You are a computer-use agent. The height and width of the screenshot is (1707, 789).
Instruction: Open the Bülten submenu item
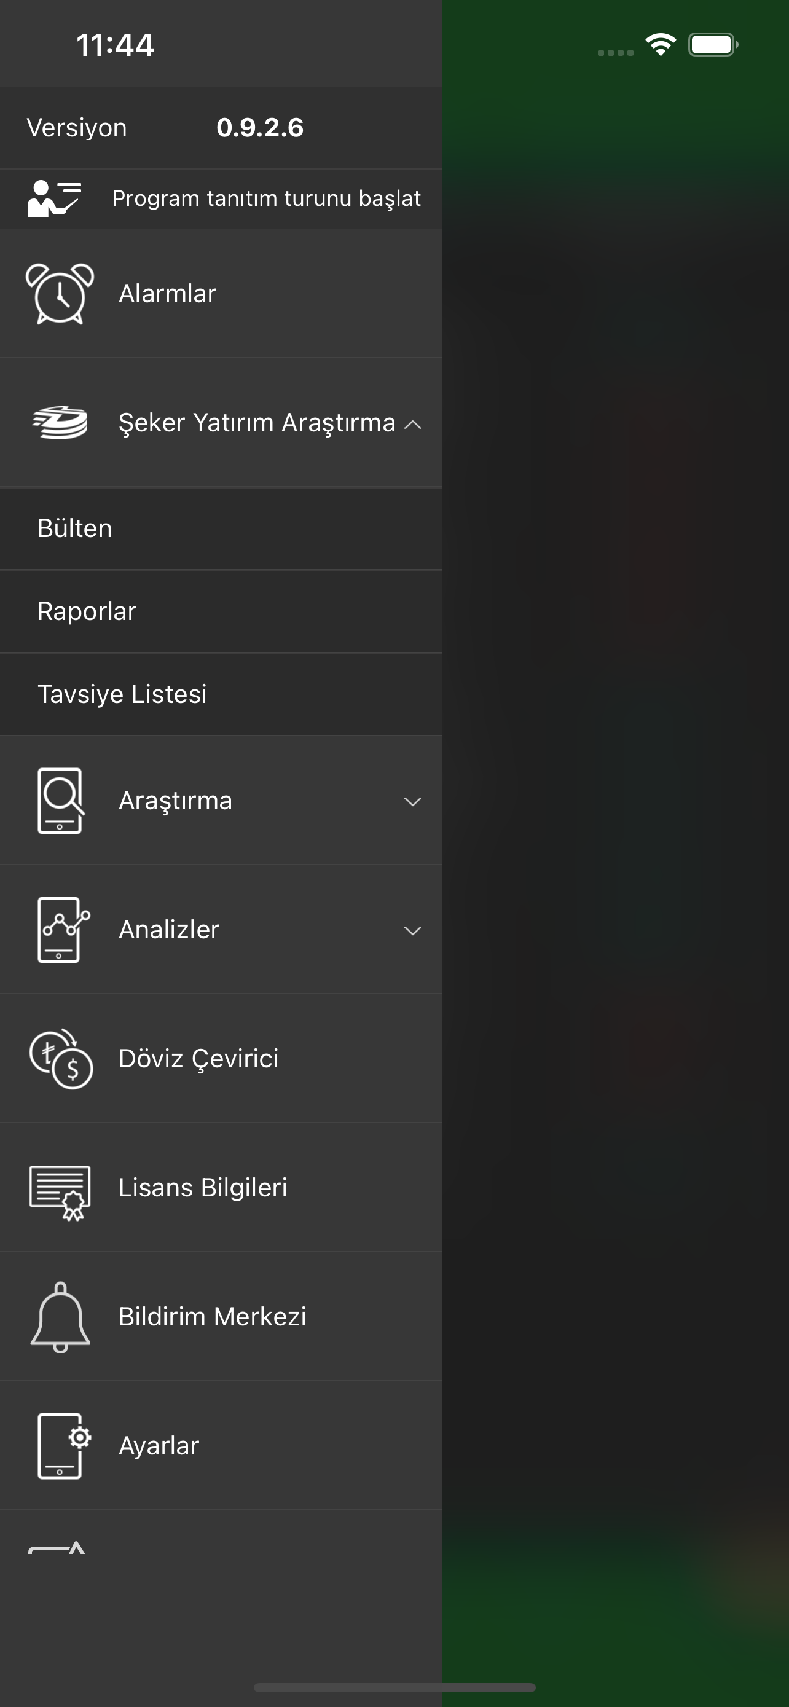click(221, 529)
